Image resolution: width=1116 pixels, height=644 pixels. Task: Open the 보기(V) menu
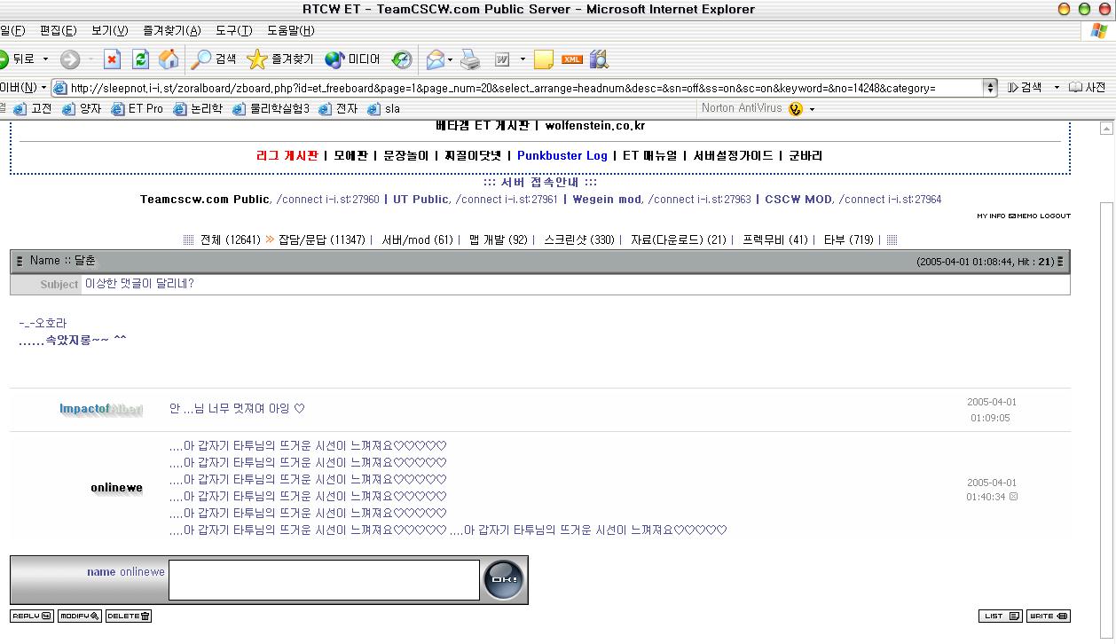109,31
